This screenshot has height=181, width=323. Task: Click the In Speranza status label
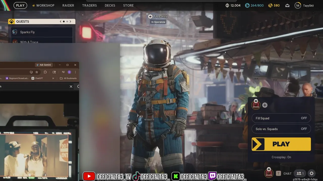click(x=158, y=22)
